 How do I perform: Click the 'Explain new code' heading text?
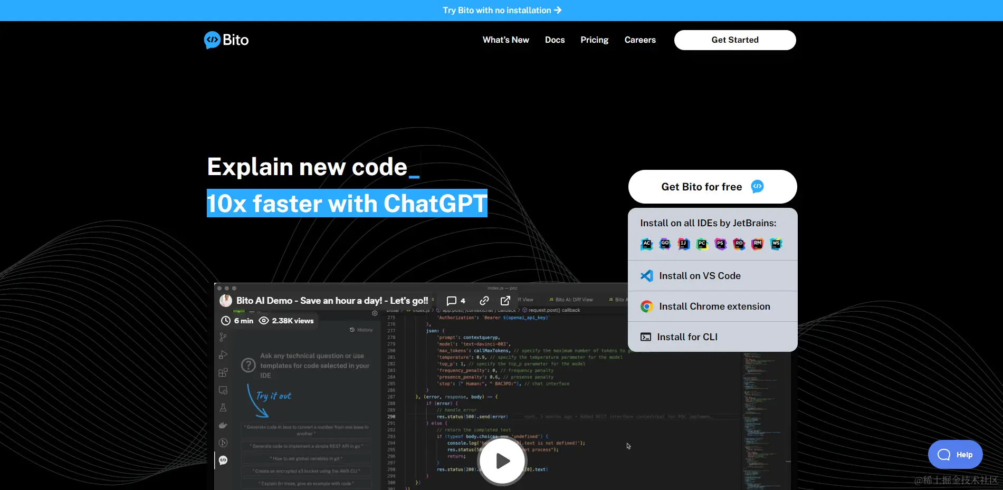click(307, 167)
